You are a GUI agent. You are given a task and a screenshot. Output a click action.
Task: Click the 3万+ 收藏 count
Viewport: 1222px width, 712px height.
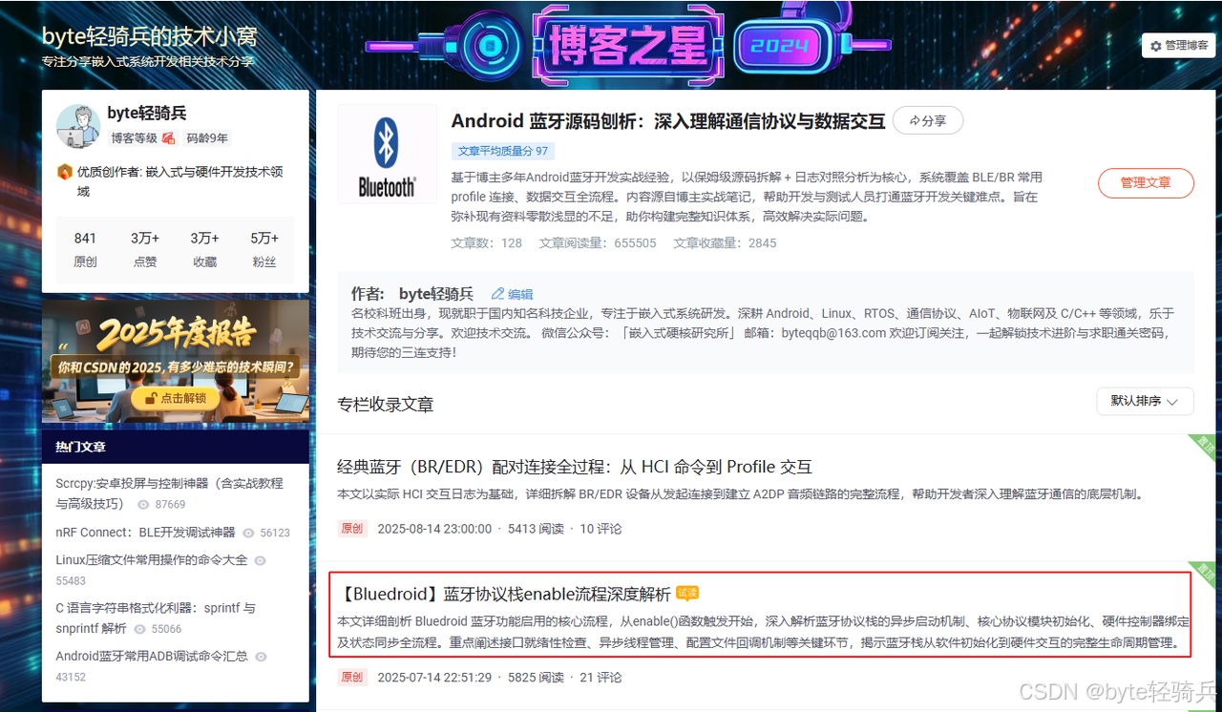click(x=204, y=249)
